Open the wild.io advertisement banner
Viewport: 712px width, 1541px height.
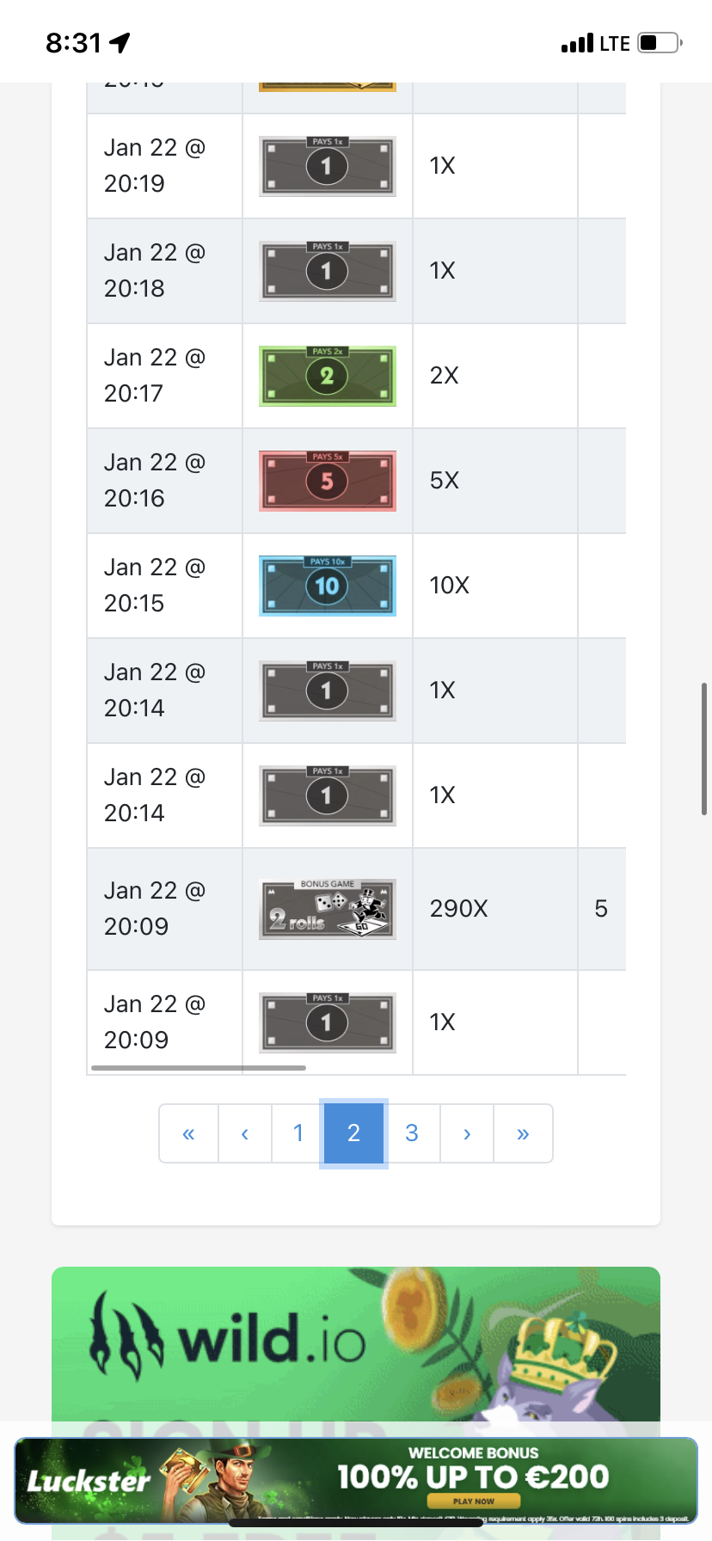356,1343
